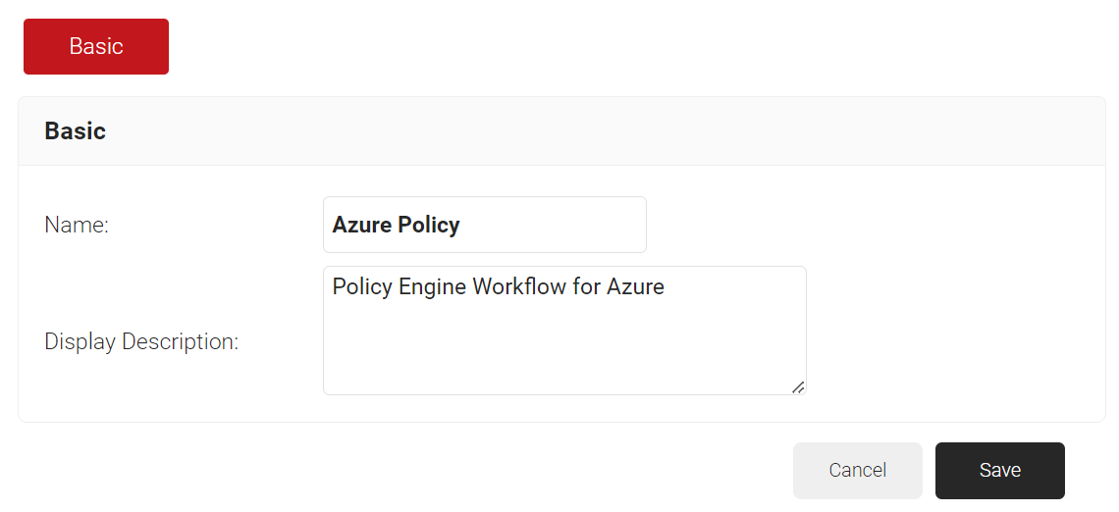This screenshot has height=512, width=1119.
Task: Save the Azure Policy form
Action: [x=999, y=471]
